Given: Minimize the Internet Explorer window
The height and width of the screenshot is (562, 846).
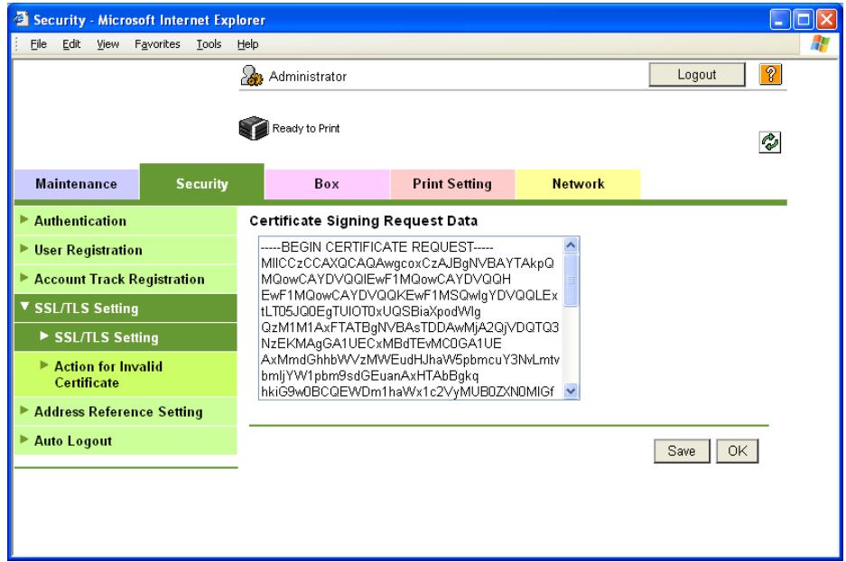Looking at the screenshot, I should 779,20.
